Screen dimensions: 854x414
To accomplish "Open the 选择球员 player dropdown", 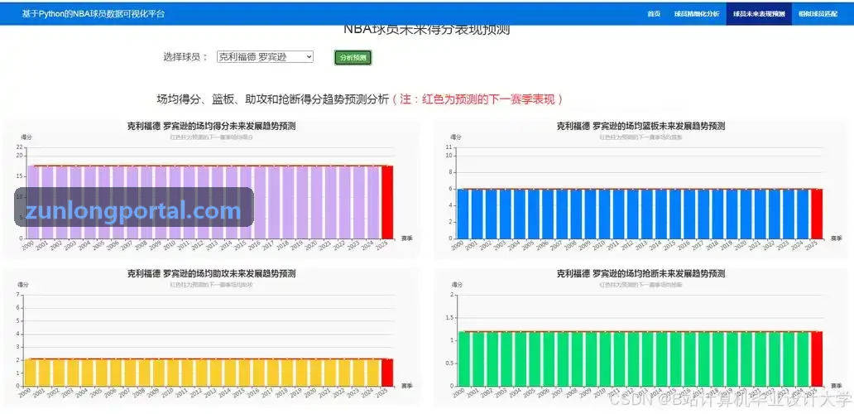I will click(x=266, y=56).
